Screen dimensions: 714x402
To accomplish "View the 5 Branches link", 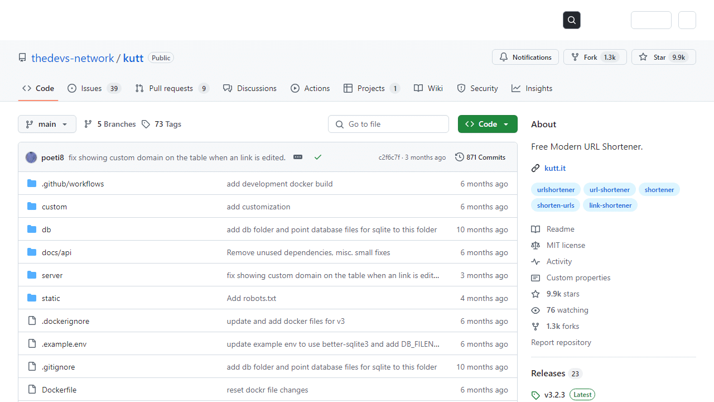I will (x=110, y=124).
